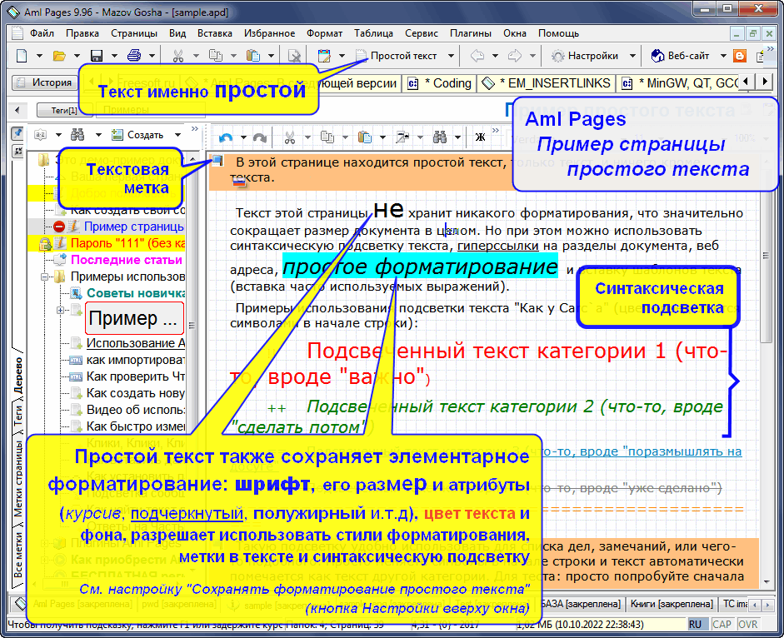Click the bold Ж icon in editor toolbar
Image resolution: width=784 pixels, height=638 pixels.
(480, 137)
